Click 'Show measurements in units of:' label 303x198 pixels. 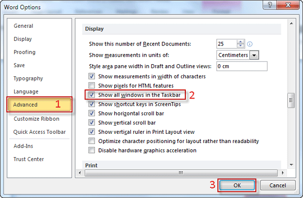tap(129, 55)
